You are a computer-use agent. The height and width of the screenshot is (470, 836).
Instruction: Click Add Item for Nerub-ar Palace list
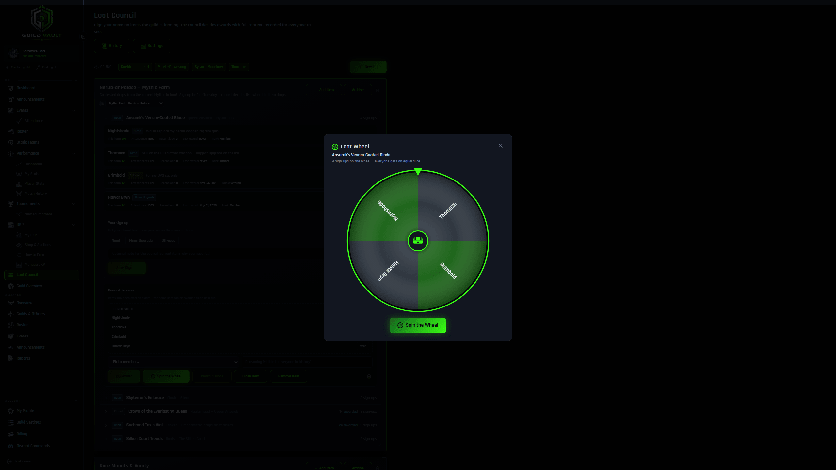324,90
